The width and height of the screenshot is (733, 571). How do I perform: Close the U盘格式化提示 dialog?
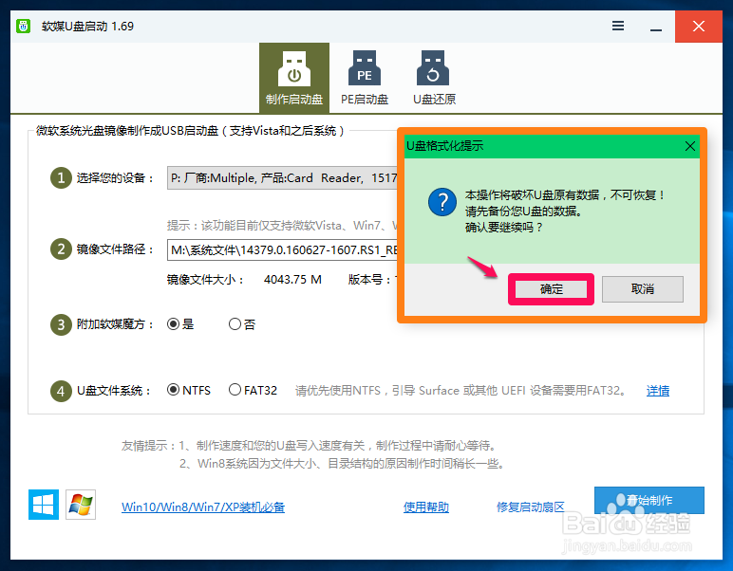click(x=689, y=146)
